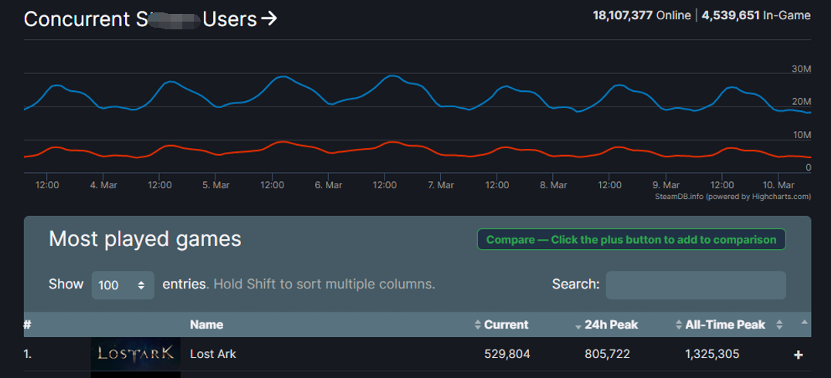Viewport: 831px width, 378px height.
Task: Open the Lost Ark name link
Action: (x=213, y=353)
